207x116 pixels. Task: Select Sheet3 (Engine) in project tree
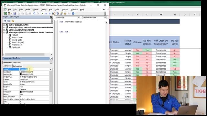(18, 42)
